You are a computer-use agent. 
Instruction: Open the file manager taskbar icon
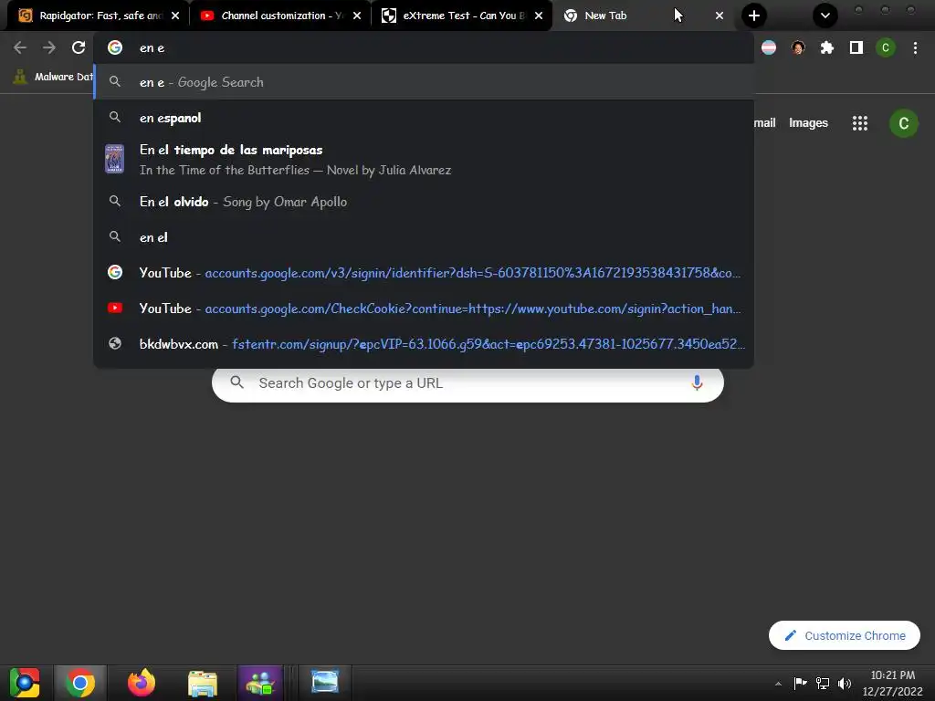point(203,683)
